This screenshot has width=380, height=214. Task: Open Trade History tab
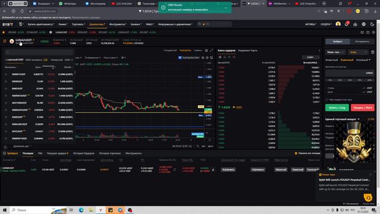[110, 153]
